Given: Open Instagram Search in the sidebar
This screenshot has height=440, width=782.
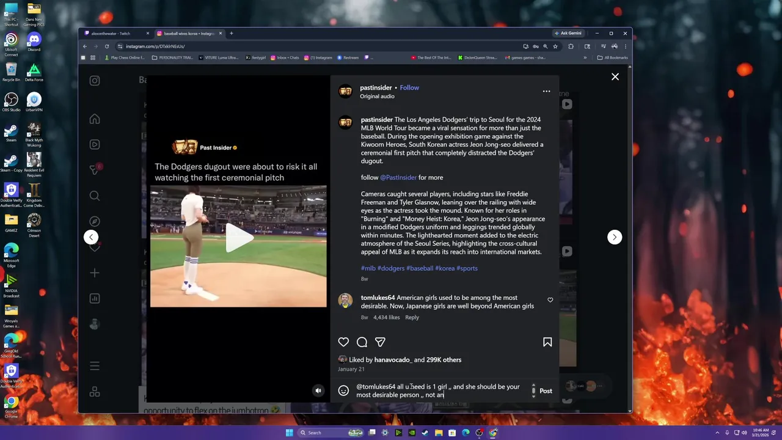Looking at the screenshot, I should click(x=95, y=196).
